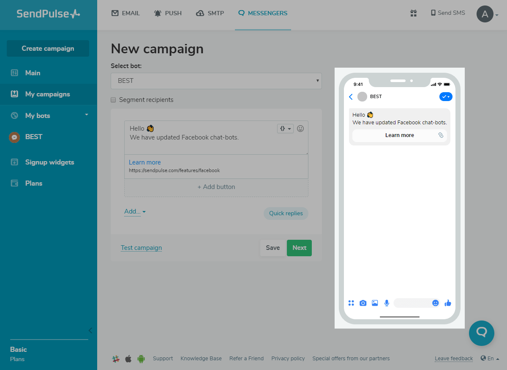Click the four-dot apps icon in preview

[x=351, y=303]
